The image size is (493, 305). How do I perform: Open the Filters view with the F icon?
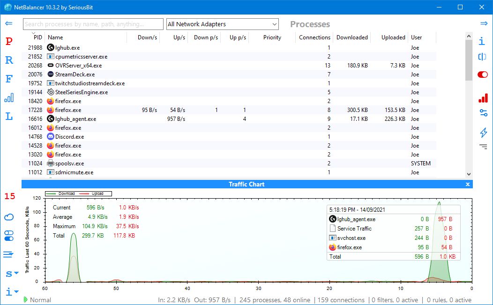click(8, 79)
